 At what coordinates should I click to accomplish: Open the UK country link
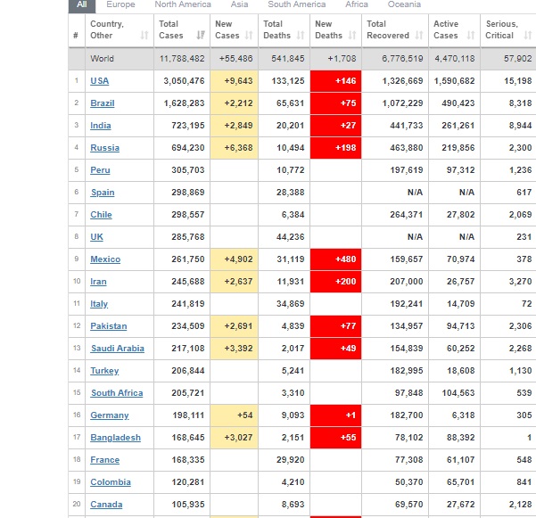96,237
